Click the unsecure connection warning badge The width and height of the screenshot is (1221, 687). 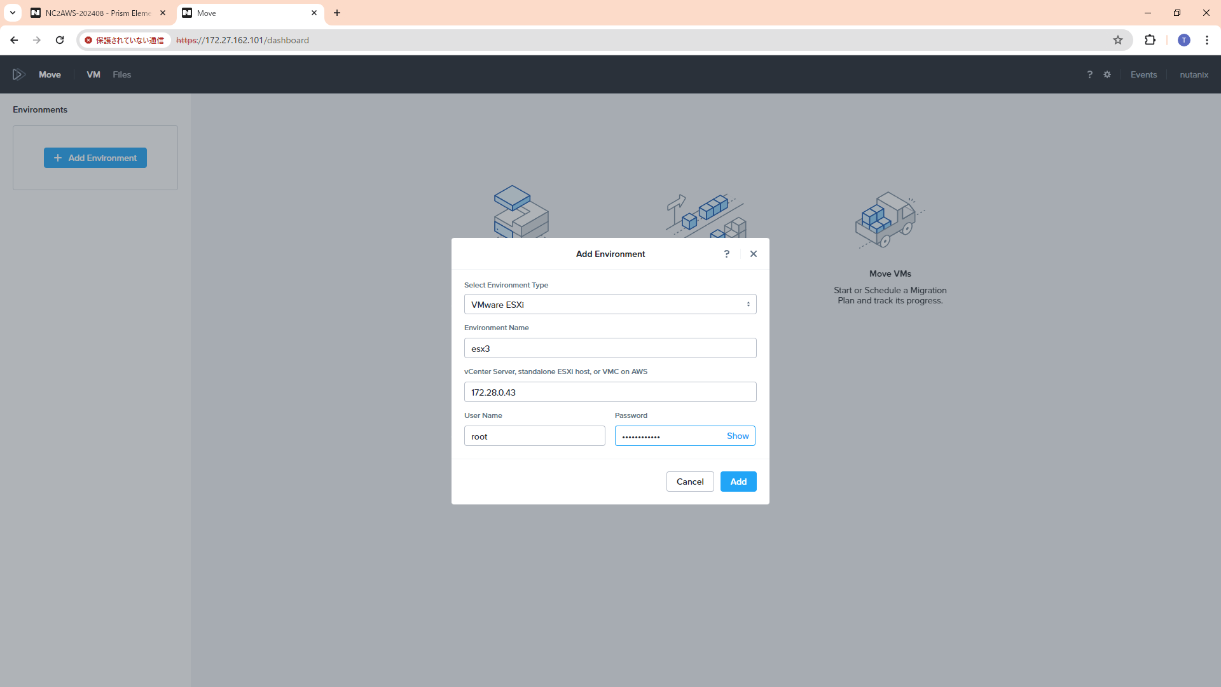(x=125, y=40)
